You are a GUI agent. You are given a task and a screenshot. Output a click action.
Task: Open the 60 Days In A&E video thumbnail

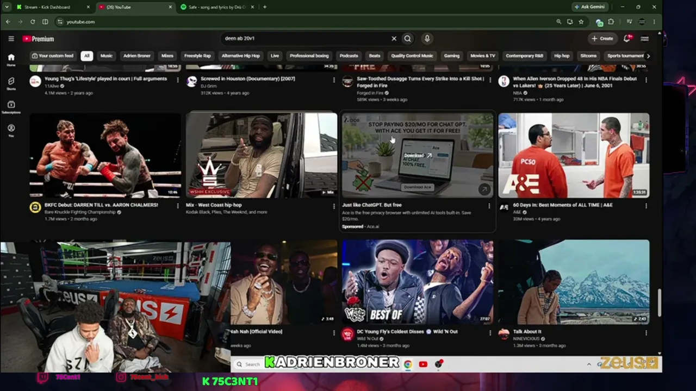point(574,155)
